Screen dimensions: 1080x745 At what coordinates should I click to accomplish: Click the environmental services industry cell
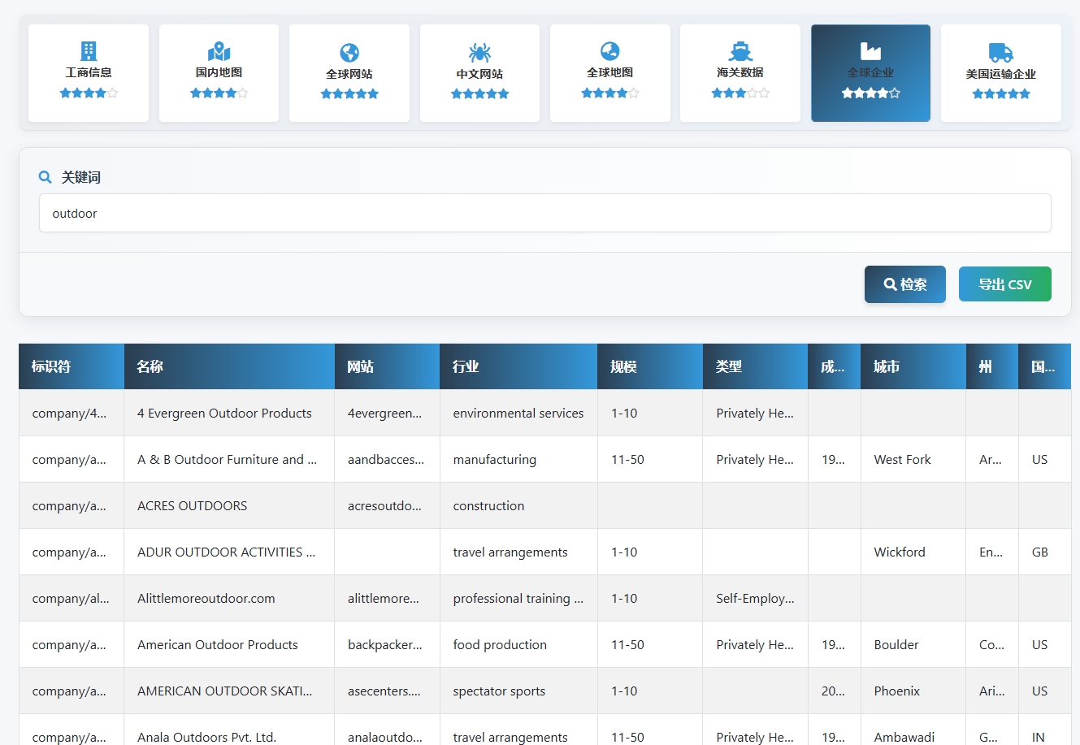tap(518, 413)
